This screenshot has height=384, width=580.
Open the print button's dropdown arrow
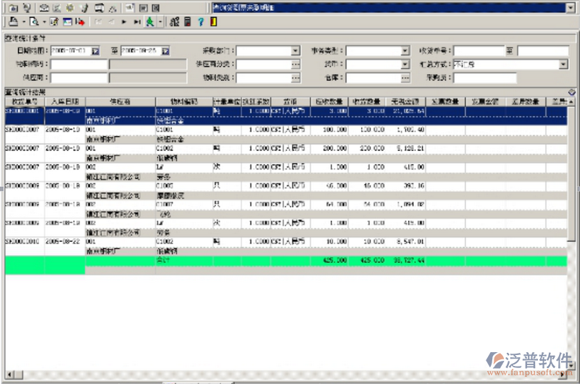coord(23,22)
